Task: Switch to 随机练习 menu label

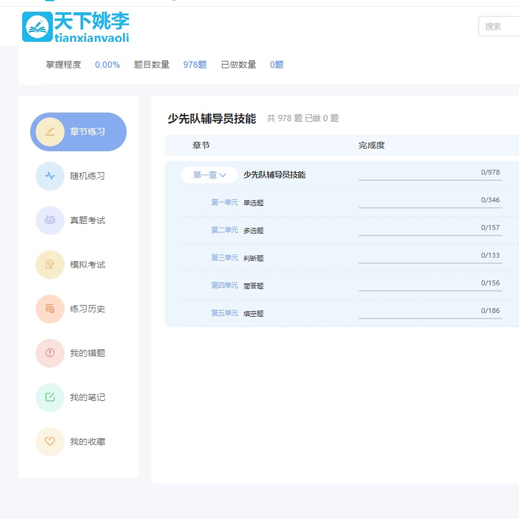Action: coord(87,176)
